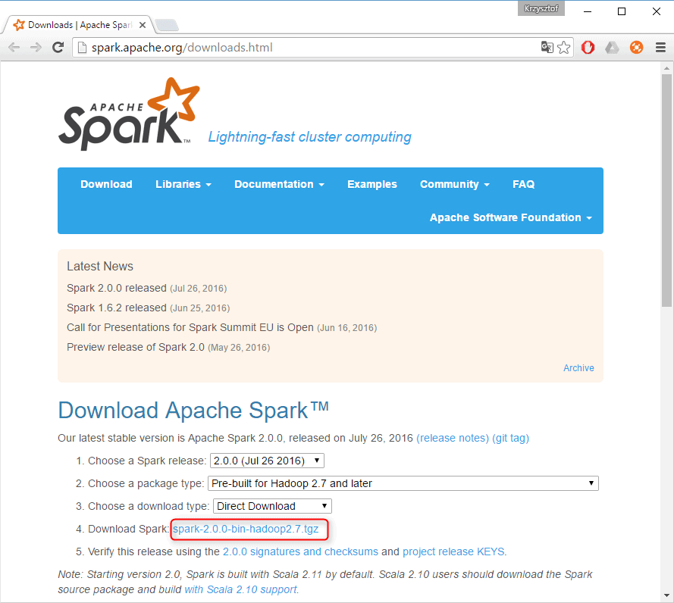
Task: Minimize the browser window
Action: 588,11
